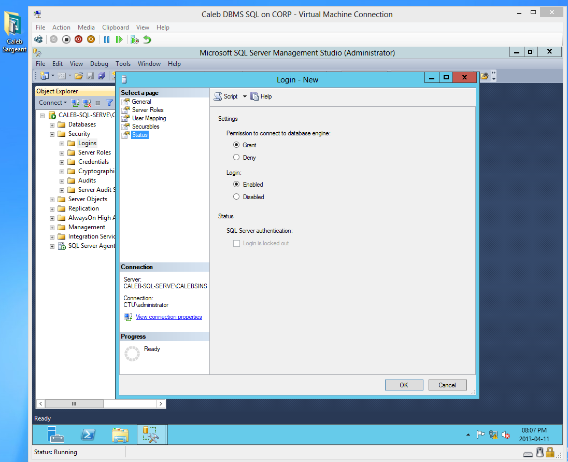Open Caleb Sargeant desktop folder icon
Screen dimensions: 568x462
[14, 32]
